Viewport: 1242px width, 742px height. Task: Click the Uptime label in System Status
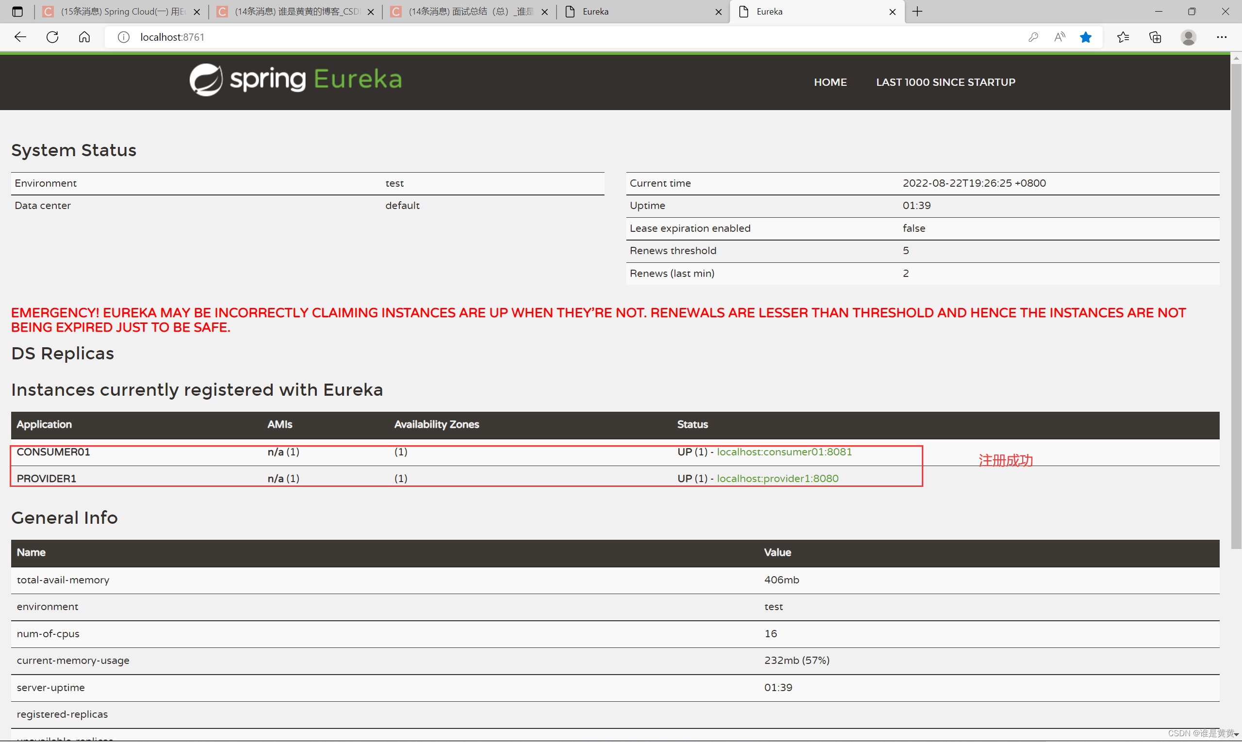(647, 205)
